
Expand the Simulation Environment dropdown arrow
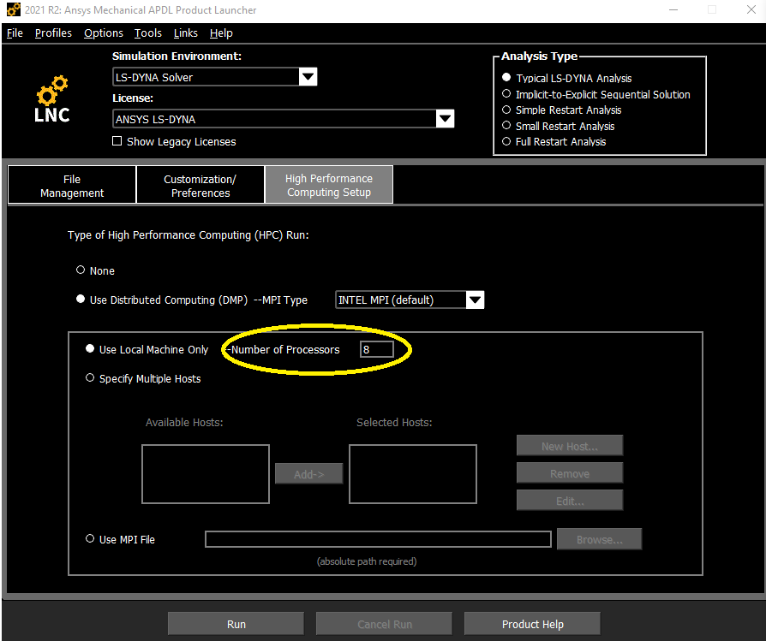click(x=308, y=76)
